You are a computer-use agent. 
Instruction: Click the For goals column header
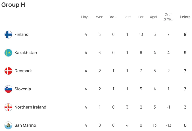(141, 17)
